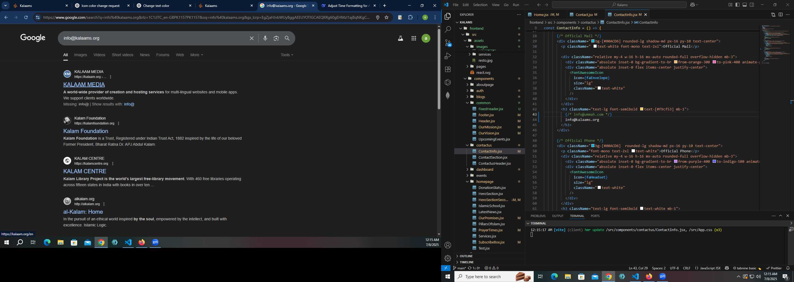Image resolution: width=794 pixels, height=282 pixels.
Task: View site information icon in address bar
Action: [37, 18]
